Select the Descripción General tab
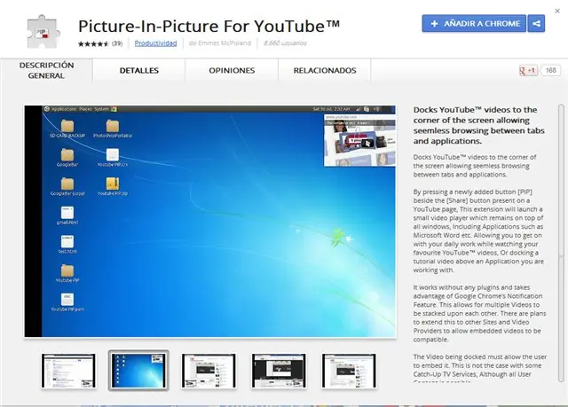This screenshot has width=568, height=407. pyautogui.click(x=46, y=70)
